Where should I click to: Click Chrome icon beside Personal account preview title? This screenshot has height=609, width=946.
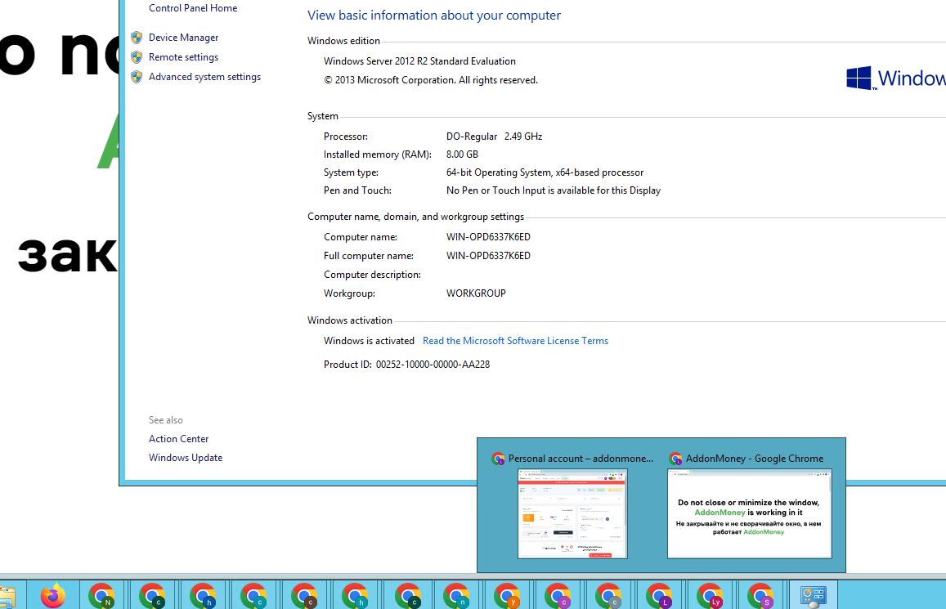coord(498,459)
